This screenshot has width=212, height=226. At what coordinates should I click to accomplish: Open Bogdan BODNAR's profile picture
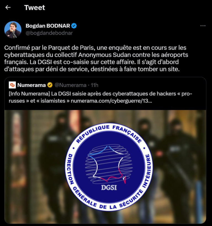[13, 30]
